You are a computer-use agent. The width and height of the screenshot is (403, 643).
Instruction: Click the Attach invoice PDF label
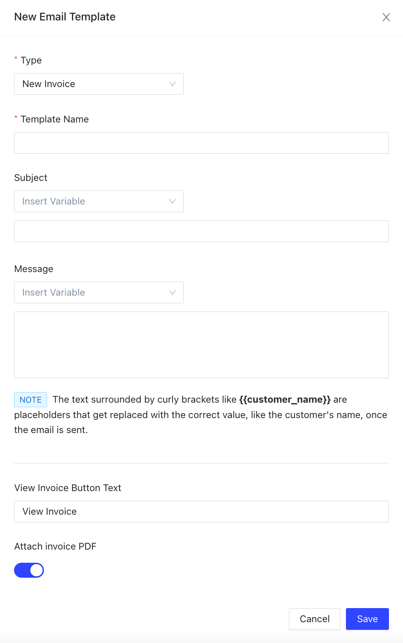pyautogui.click(x=55, y=546)
